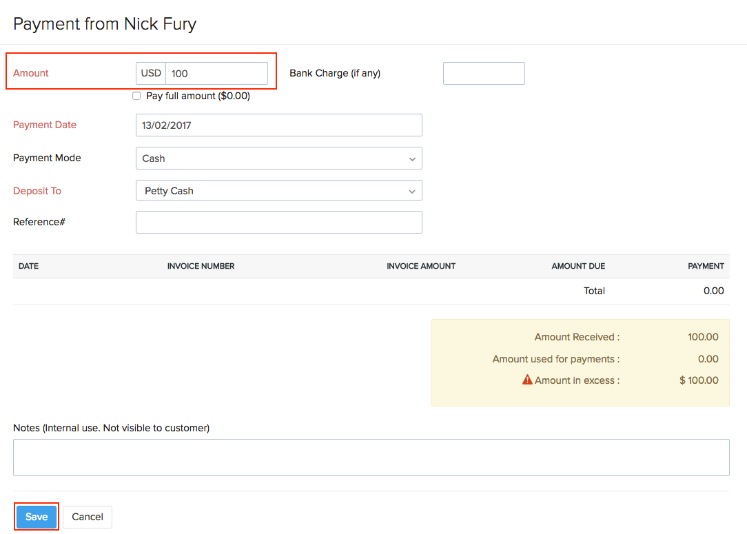Click the USD currency label
The height and width of the screenshot is (534, 747).
coord(151,73)
